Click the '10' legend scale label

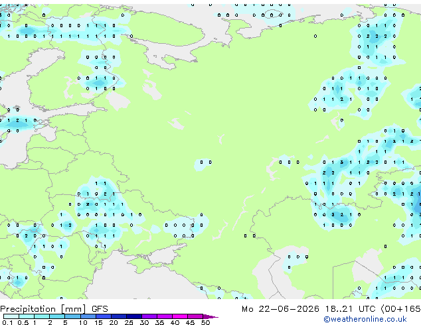[83, 322]
